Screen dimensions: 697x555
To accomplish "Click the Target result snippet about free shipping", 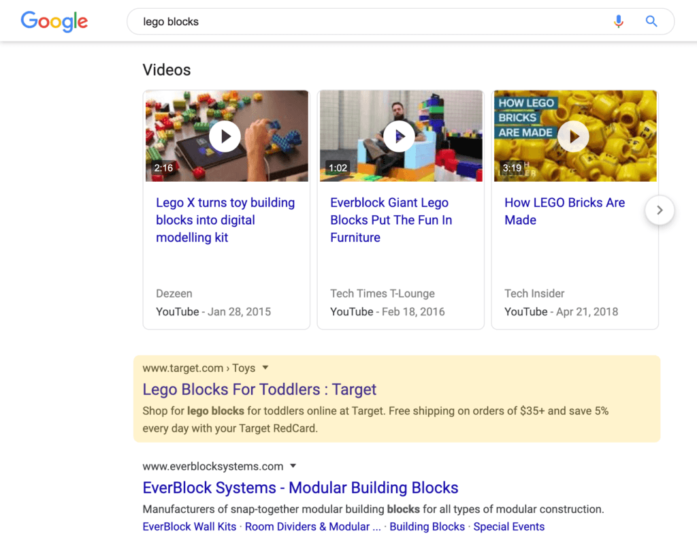I will point(376,419).
